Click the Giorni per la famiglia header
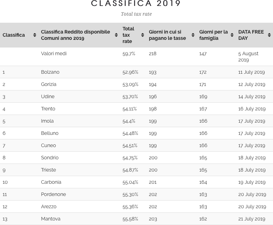The width and height of the screenshot is (273, 225). [x=213, y=35]
